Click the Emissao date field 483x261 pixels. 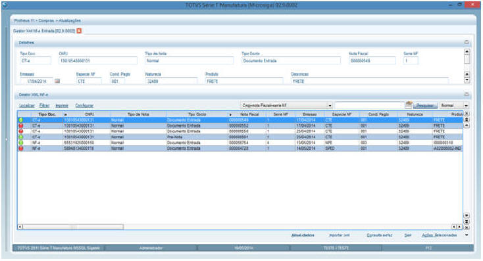36,82
